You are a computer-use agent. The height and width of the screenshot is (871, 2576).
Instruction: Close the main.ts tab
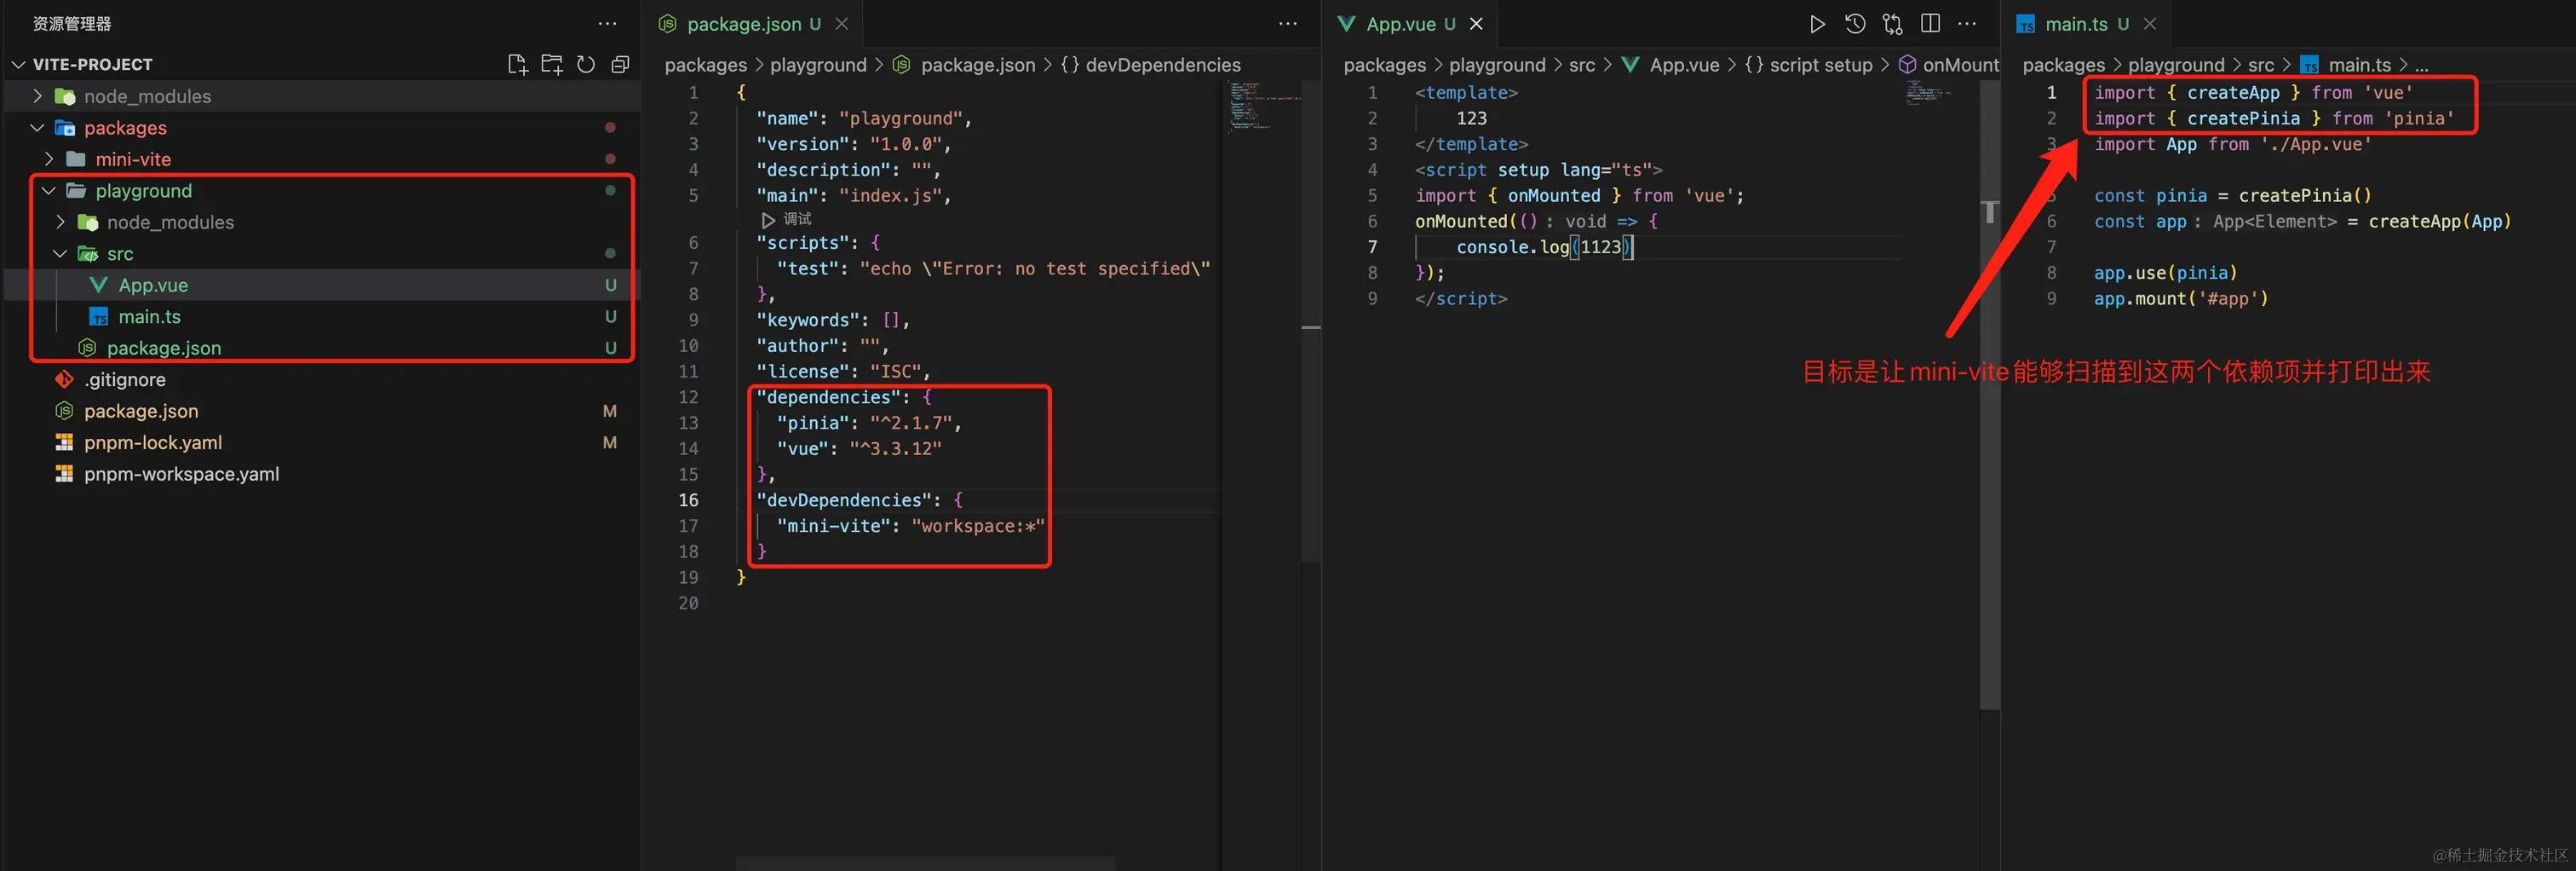[2150, 24]
